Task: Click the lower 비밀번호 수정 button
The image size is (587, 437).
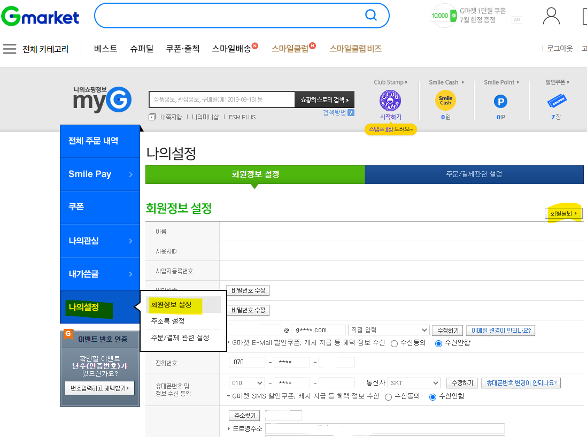Action: [248, 310]
